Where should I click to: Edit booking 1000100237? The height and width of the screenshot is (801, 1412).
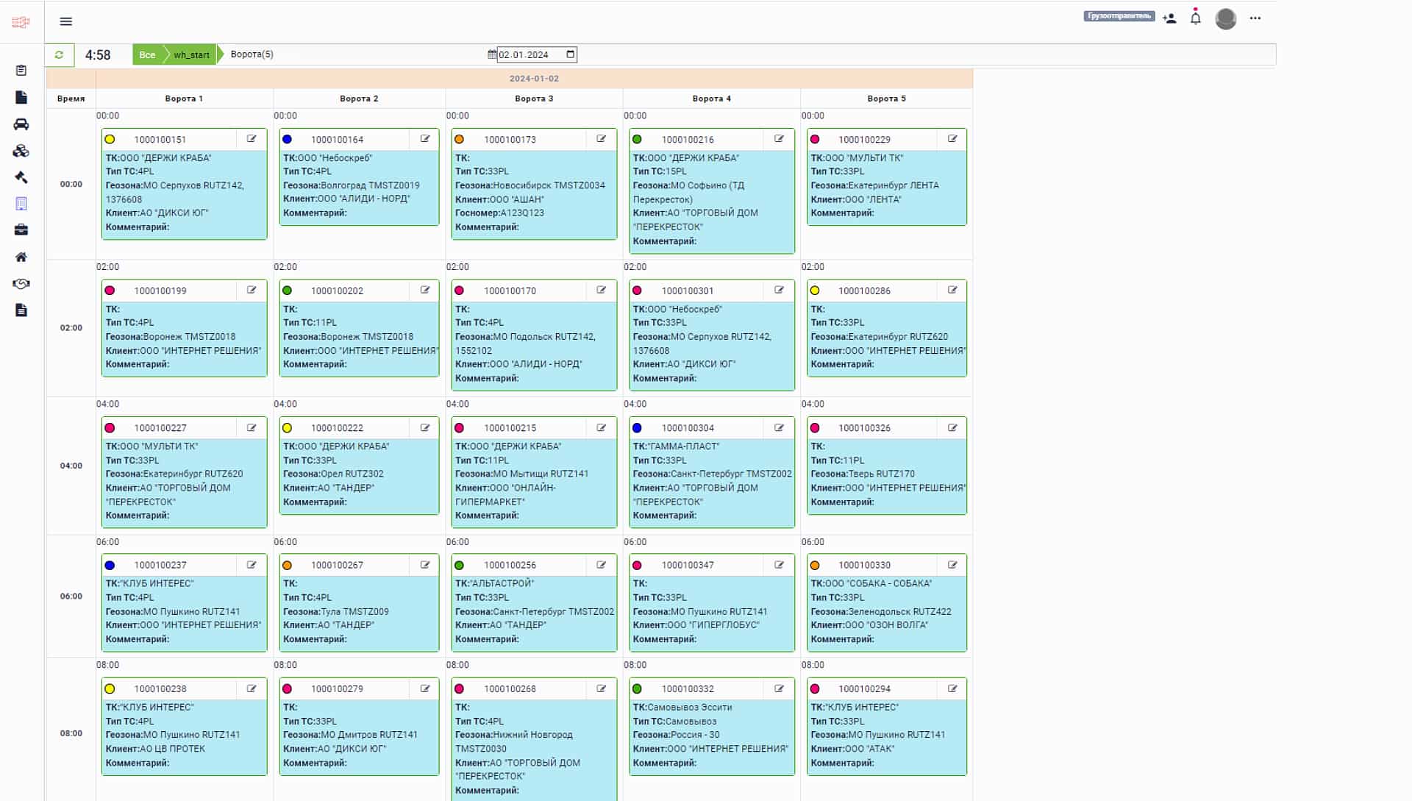[x=252, y=566]
